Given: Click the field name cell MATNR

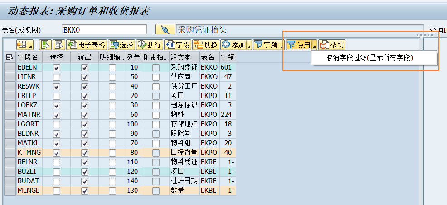Looking at the screenshot, I should (29, 115).
